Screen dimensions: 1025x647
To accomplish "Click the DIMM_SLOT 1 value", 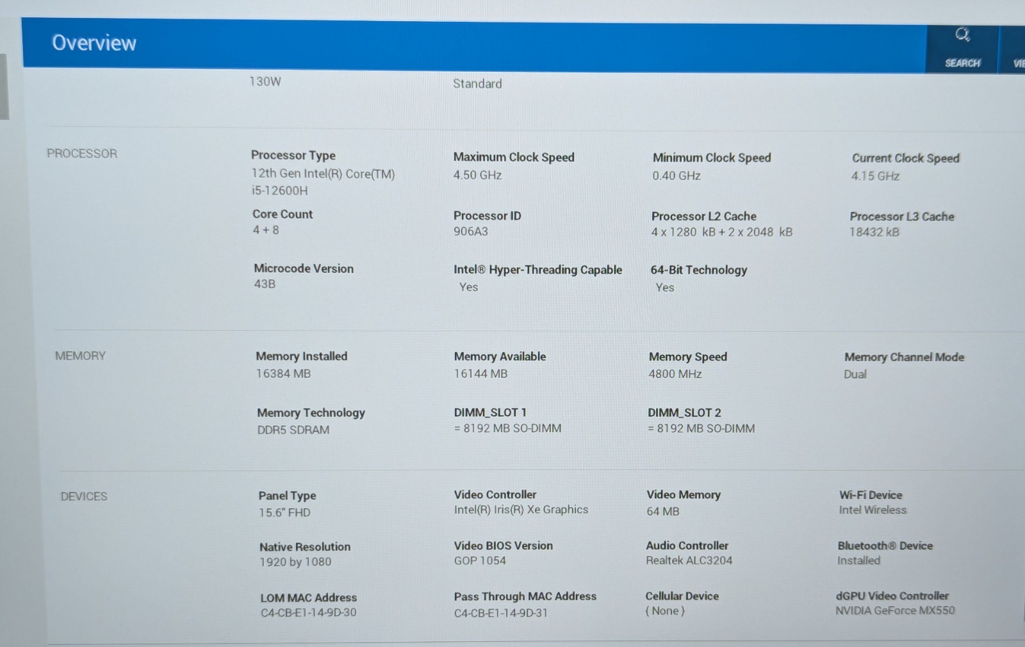I will pos(507,428).
